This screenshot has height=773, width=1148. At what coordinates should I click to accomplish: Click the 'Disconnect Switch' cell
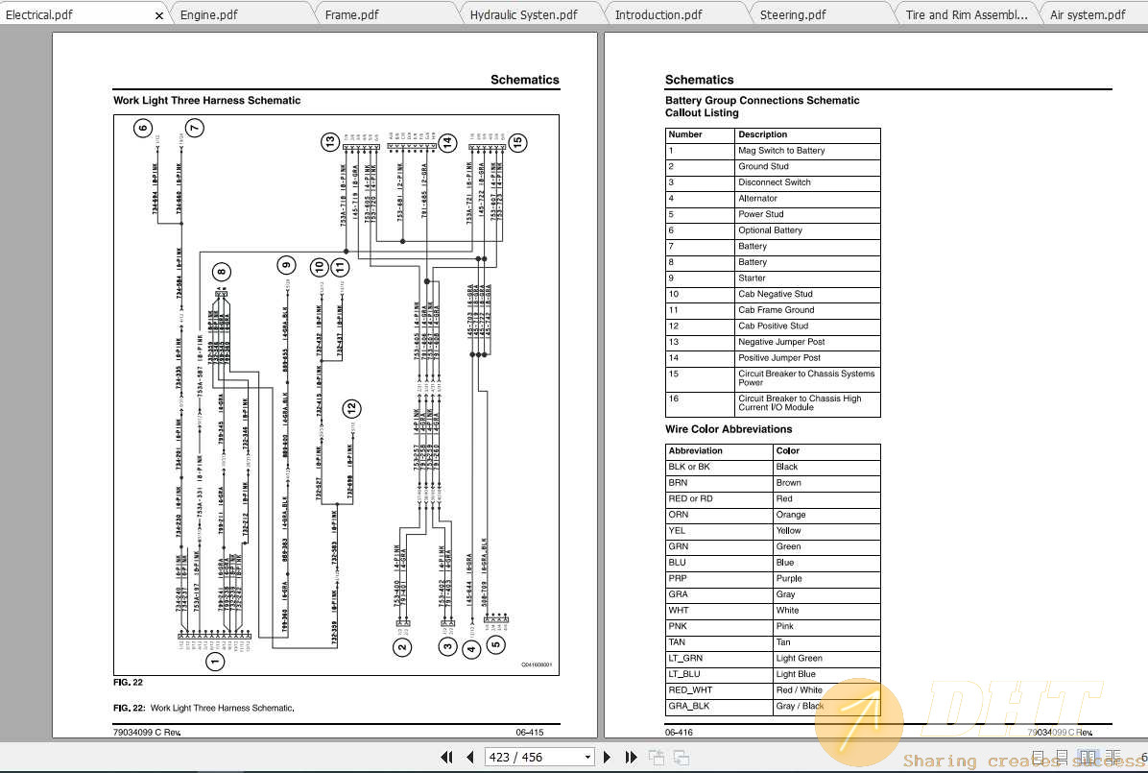(x=807, y=183)
